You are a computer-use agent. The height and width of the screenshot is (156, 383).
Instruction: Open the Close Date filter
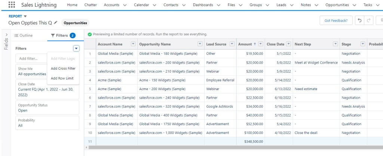coord(47,89)
